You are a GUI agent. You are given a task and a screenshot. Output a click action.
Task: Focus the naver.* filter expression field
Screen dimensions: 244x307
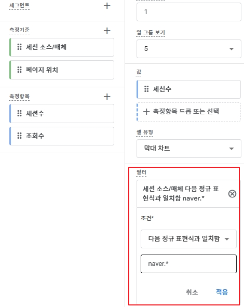point(188,264)
